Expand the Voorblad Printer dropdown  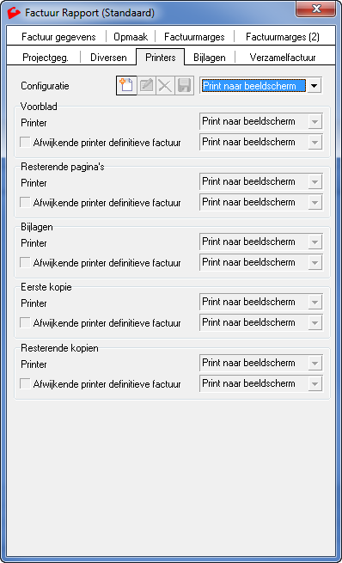[x=315, y=122]
